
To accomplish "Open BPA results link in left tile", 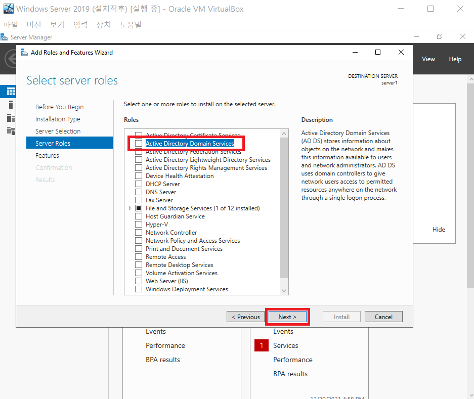I will pos(163,360).
